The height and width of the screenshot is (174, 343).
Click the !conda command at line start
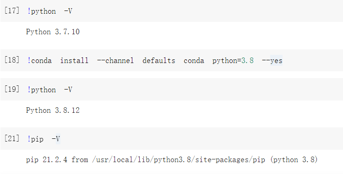(39, 60)
